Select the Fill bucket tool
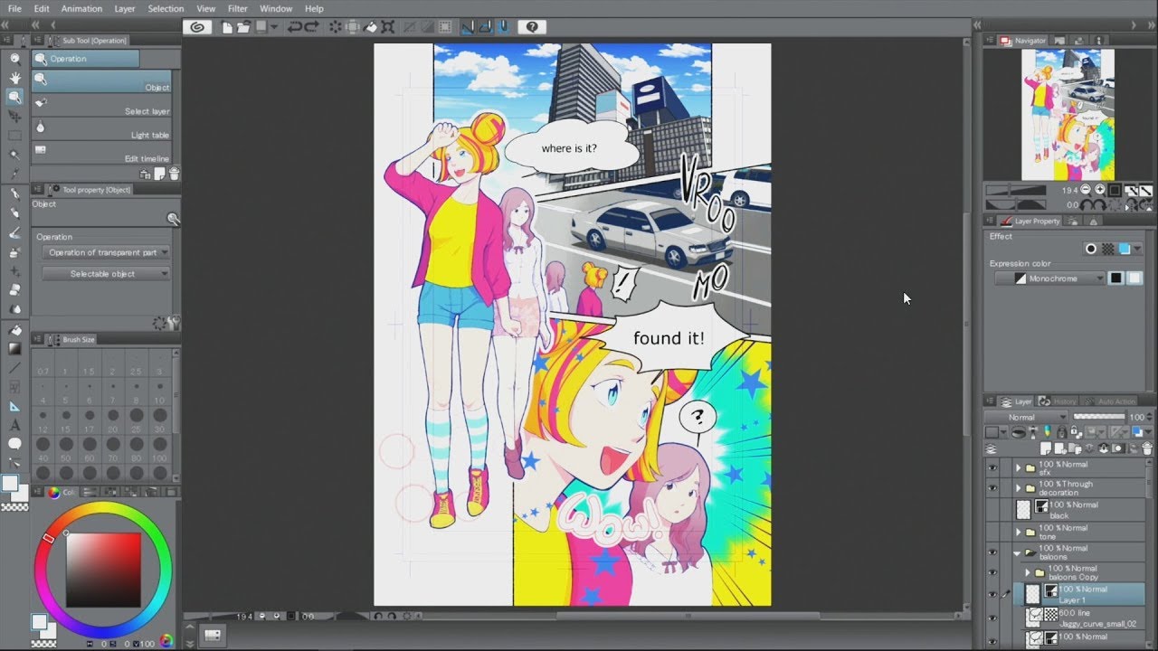The width and height of the screenshot is (1158, 651). coord(14,329)
